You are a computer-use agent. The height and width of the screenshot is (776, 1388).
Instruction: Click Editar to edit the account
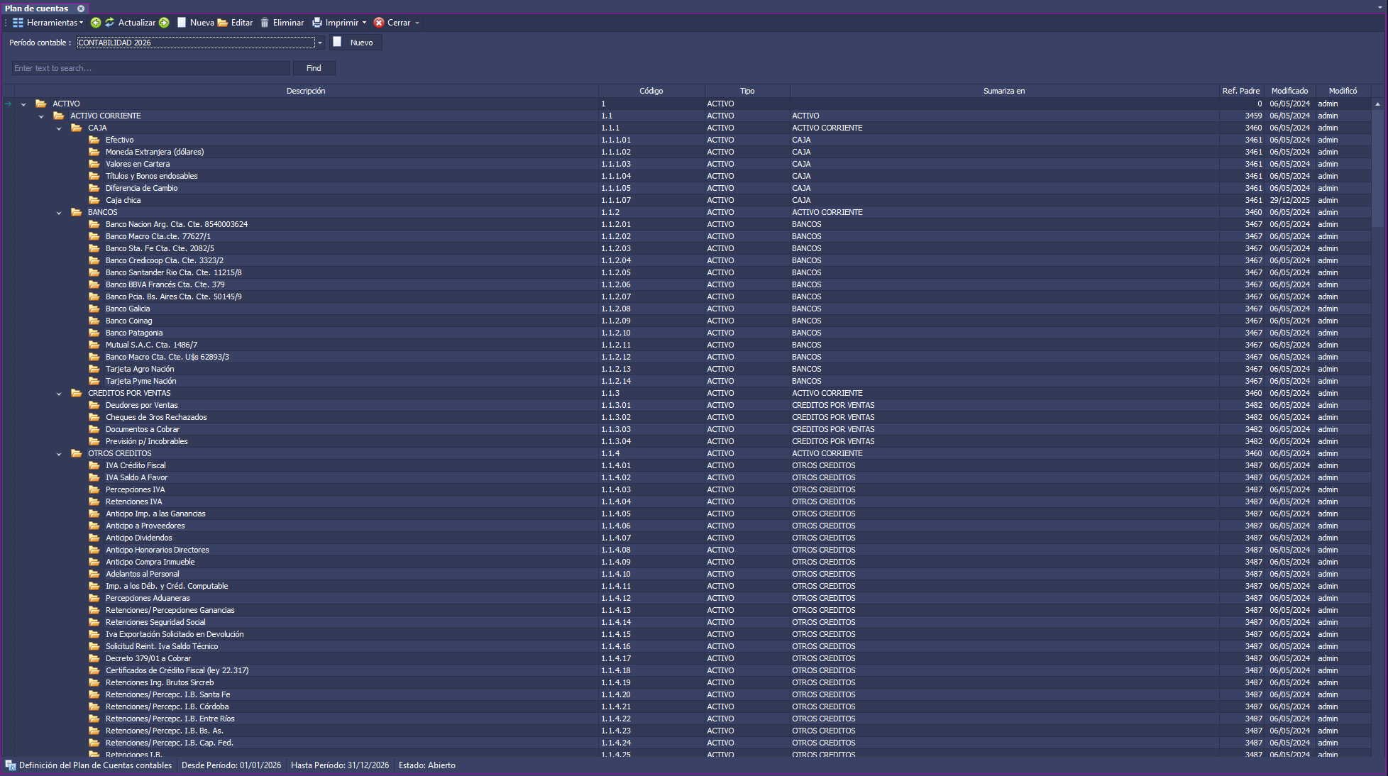pyautogui.click(x=235, y=23)
